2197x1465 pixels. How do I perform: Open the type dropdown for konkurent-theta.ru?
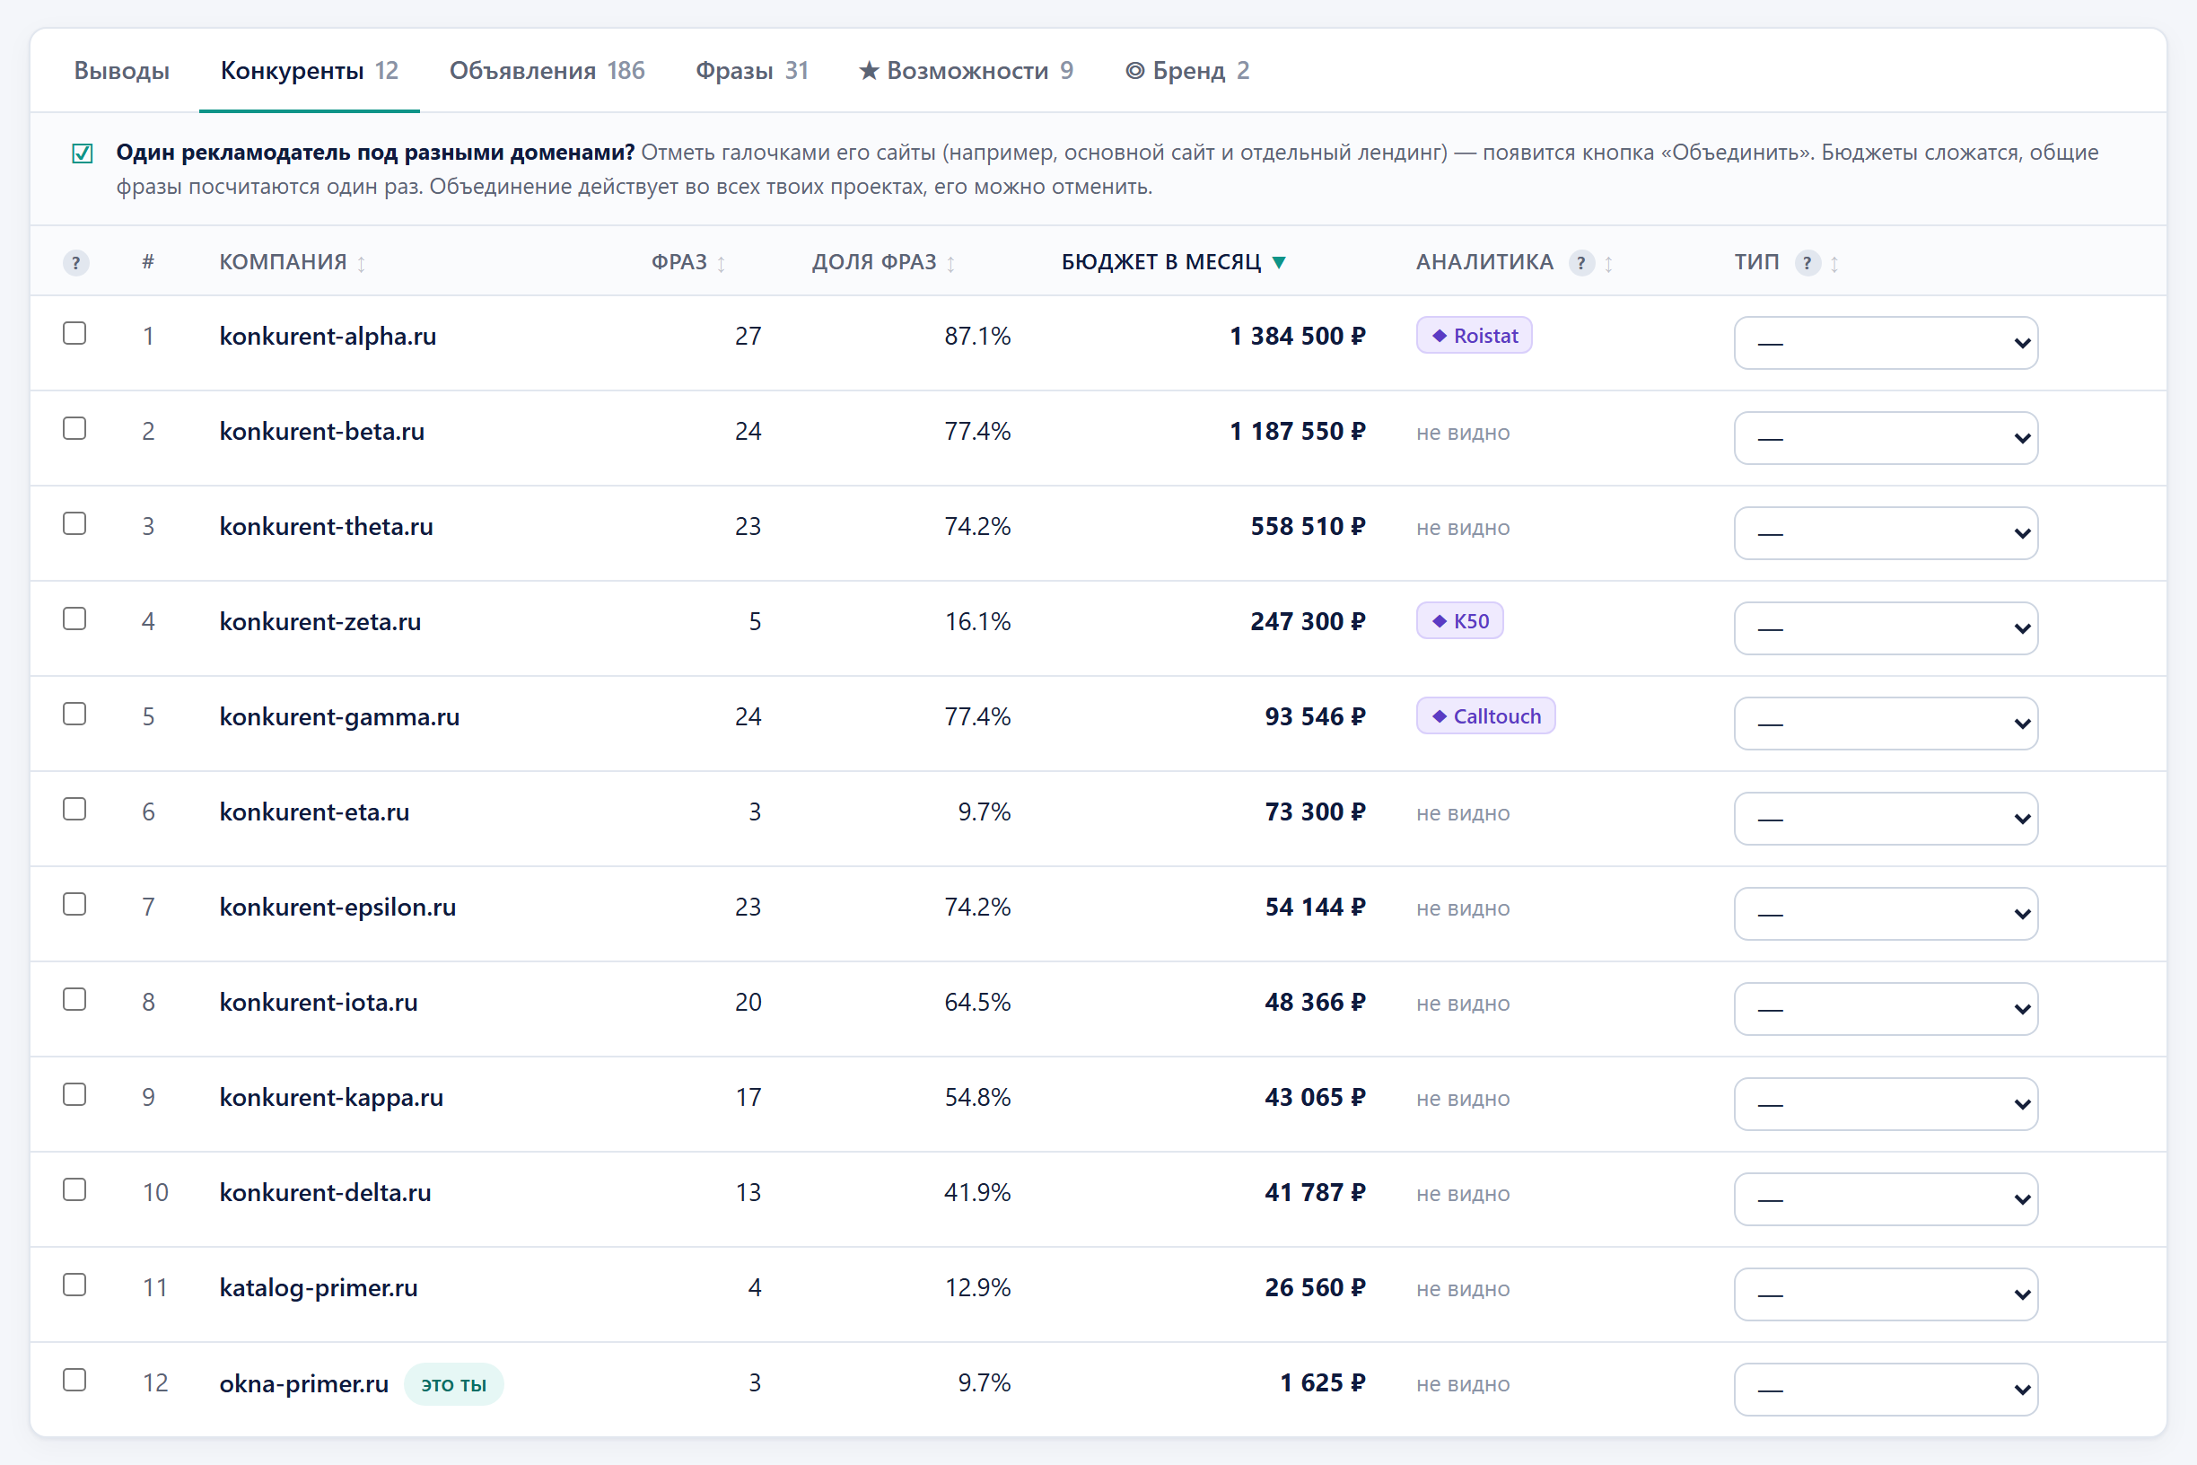(1885, 533)
